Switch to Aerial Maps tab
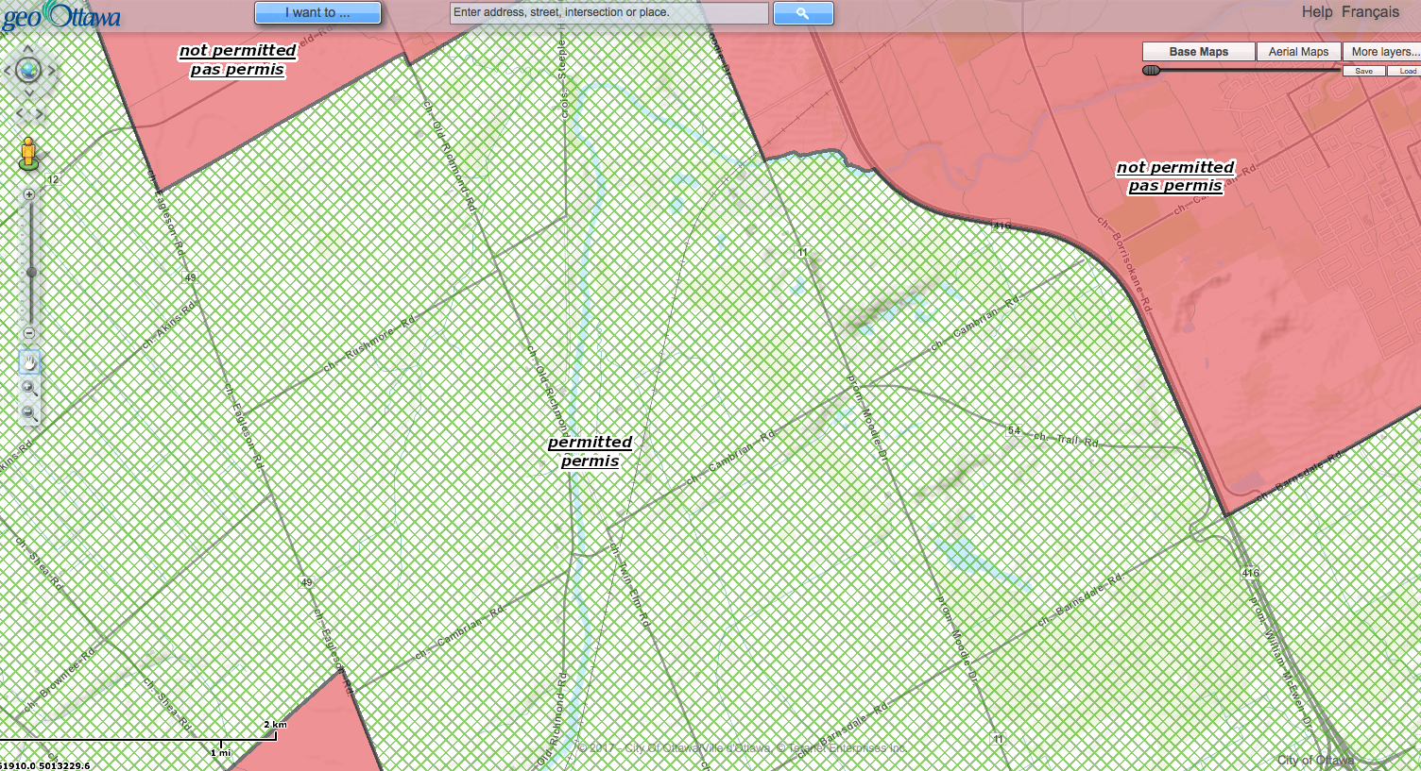 coord(1298,52)
